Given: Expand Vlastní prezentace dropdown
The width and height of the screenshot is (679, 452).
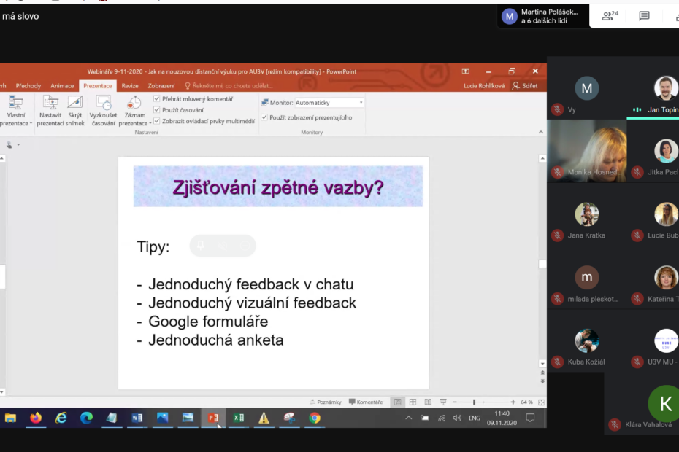Looking at the screenshot, I should pos(16,123).
